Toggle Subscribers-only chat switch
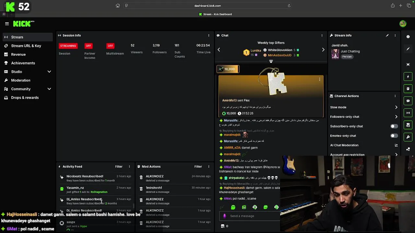 pos(394,126)
